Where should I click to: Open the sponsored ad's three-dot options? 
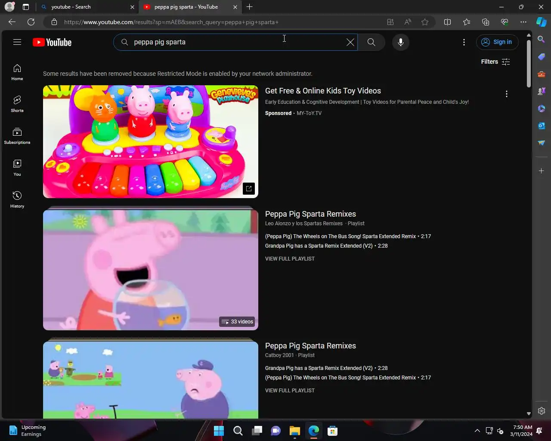point(507,94)
